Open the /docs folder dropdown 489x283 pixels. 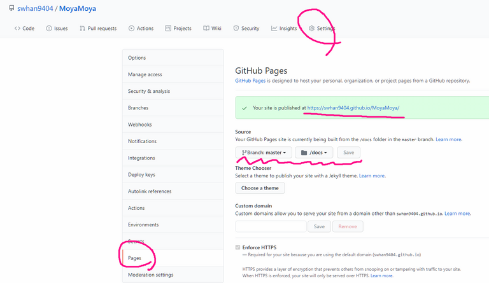314,153
